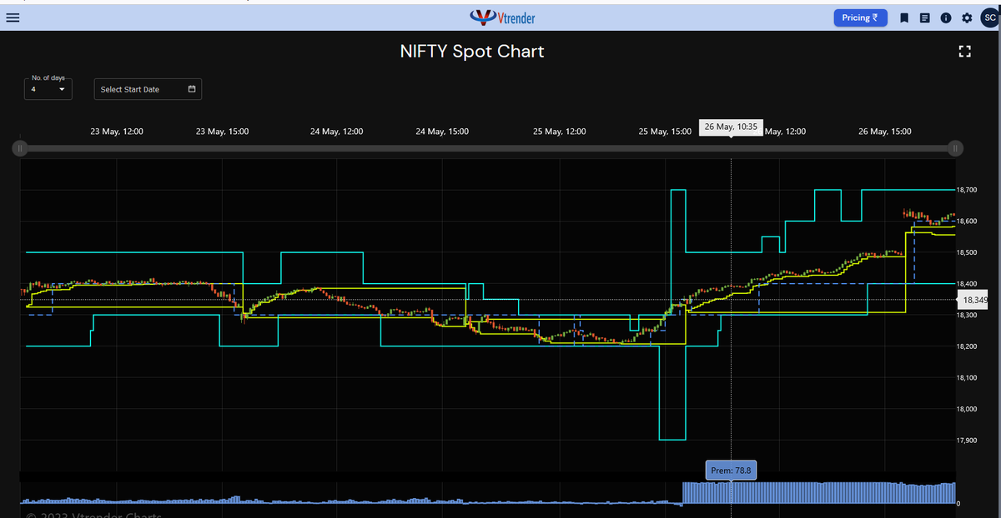Open the bookmarks icon in the top bar
The width and height of the screenshot is (1001, 518).
click(x=904, y=17)
